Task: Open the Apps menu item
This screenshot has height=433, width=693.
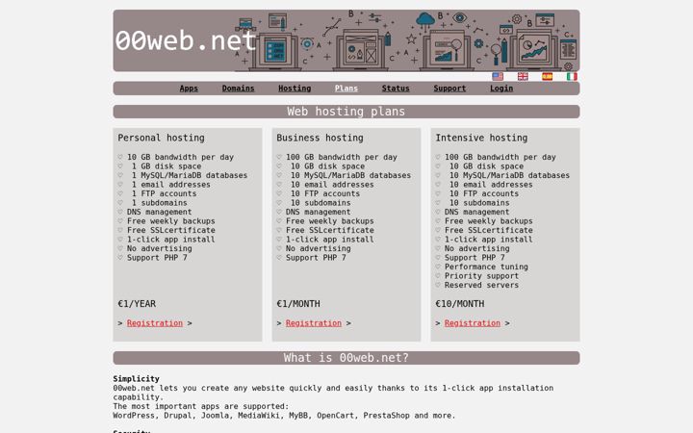Action: 189,89
